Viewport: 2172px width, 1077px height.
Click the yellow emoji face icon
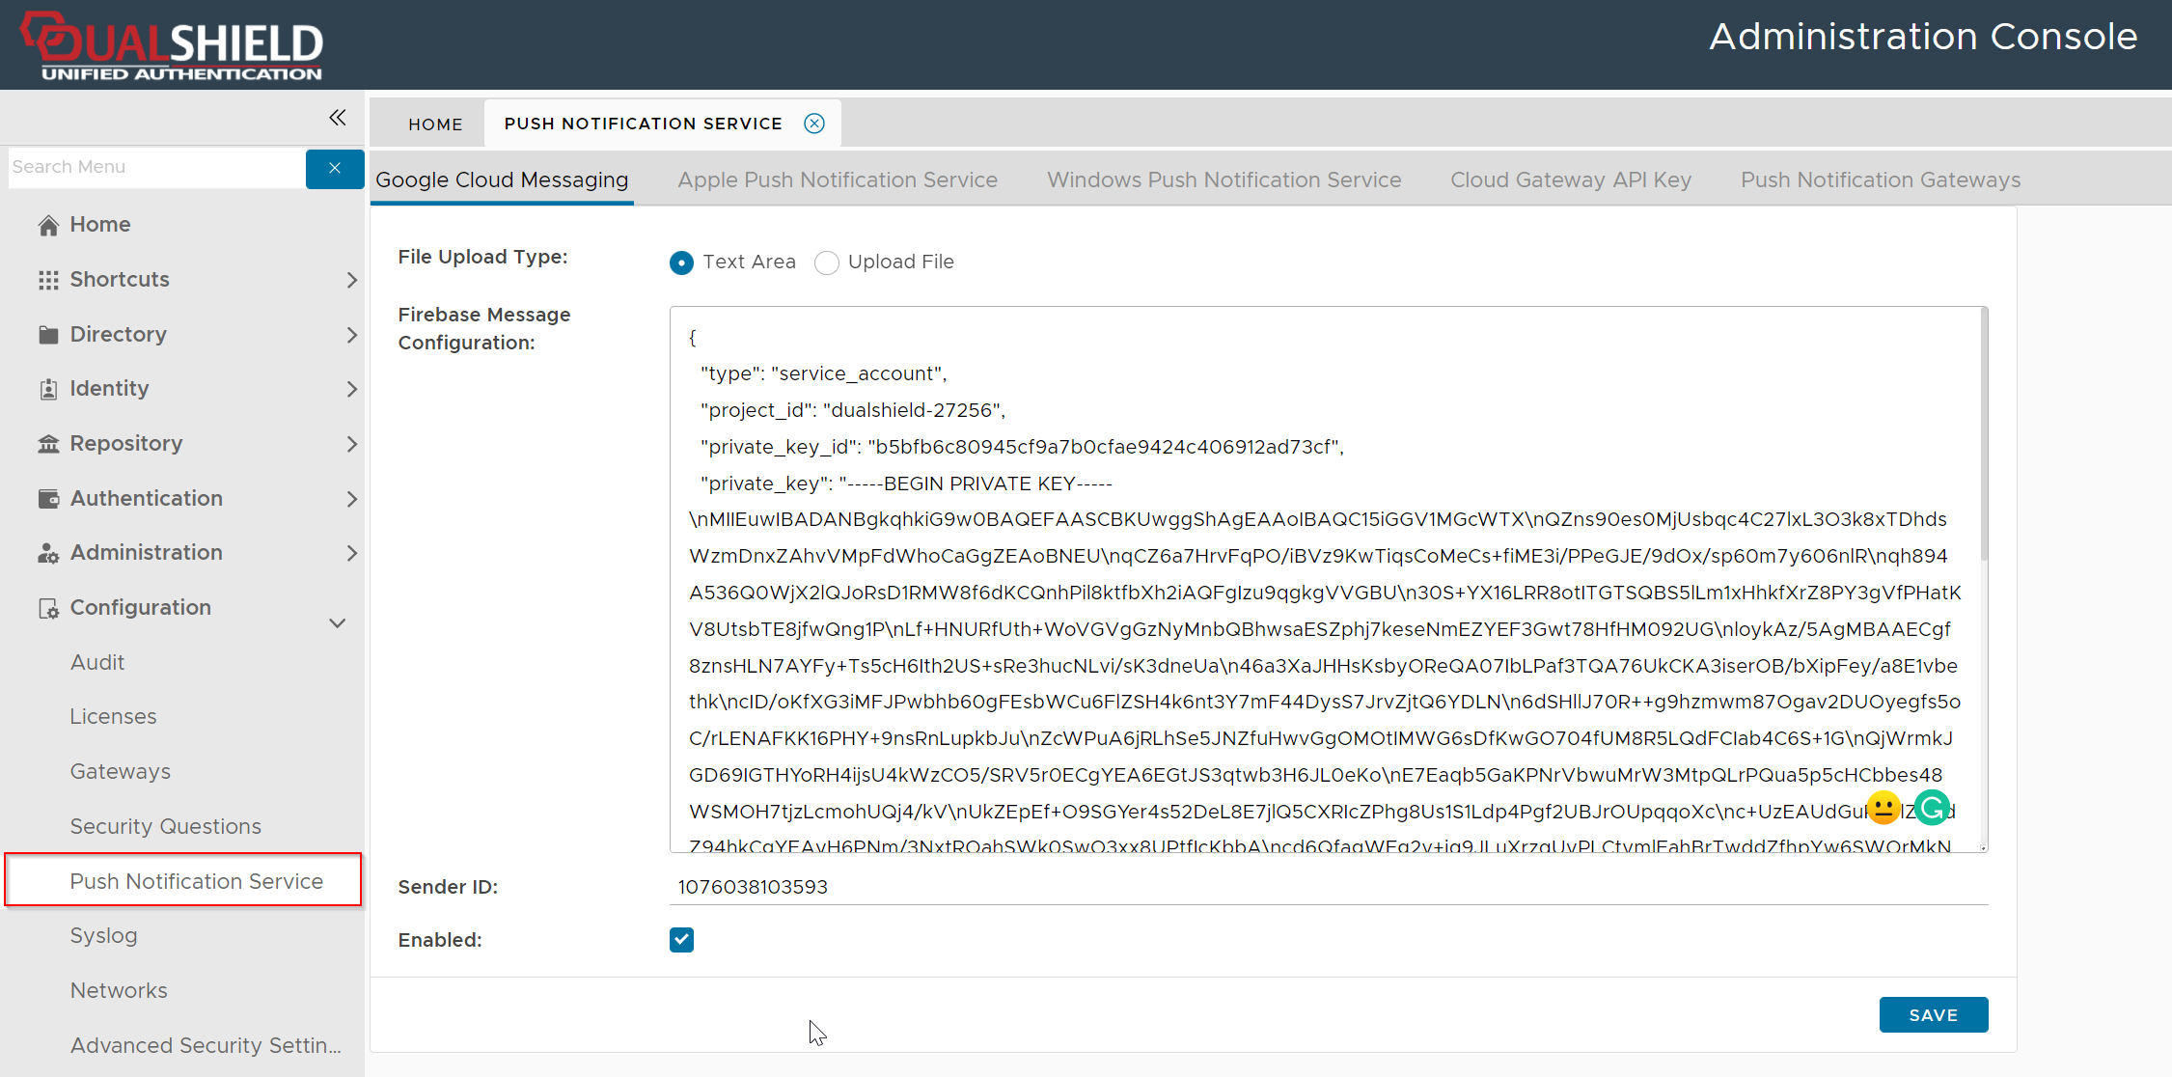click(x=1883, y=808)
